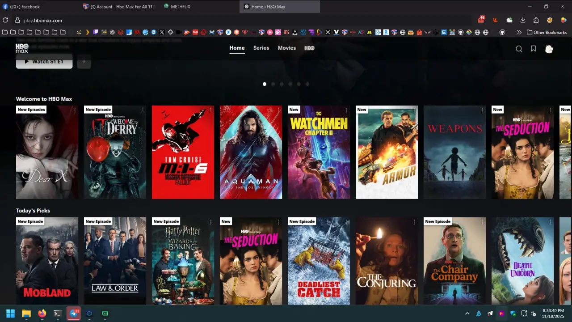572x322 pixels.
Task: Open the Watchmen Chapter II poster
Action: pos(319,152)
